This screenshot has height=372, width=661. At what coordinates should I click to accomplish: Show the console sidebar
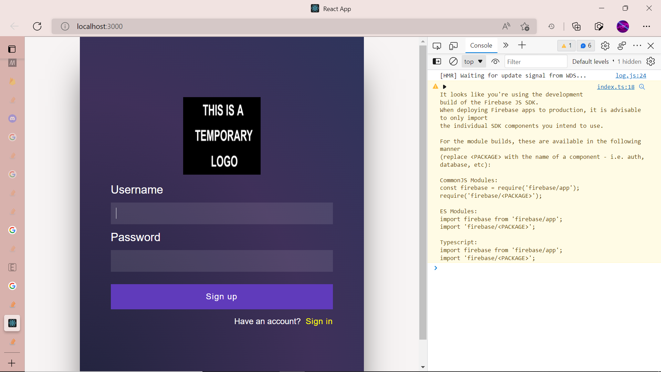tap(437, 61)
